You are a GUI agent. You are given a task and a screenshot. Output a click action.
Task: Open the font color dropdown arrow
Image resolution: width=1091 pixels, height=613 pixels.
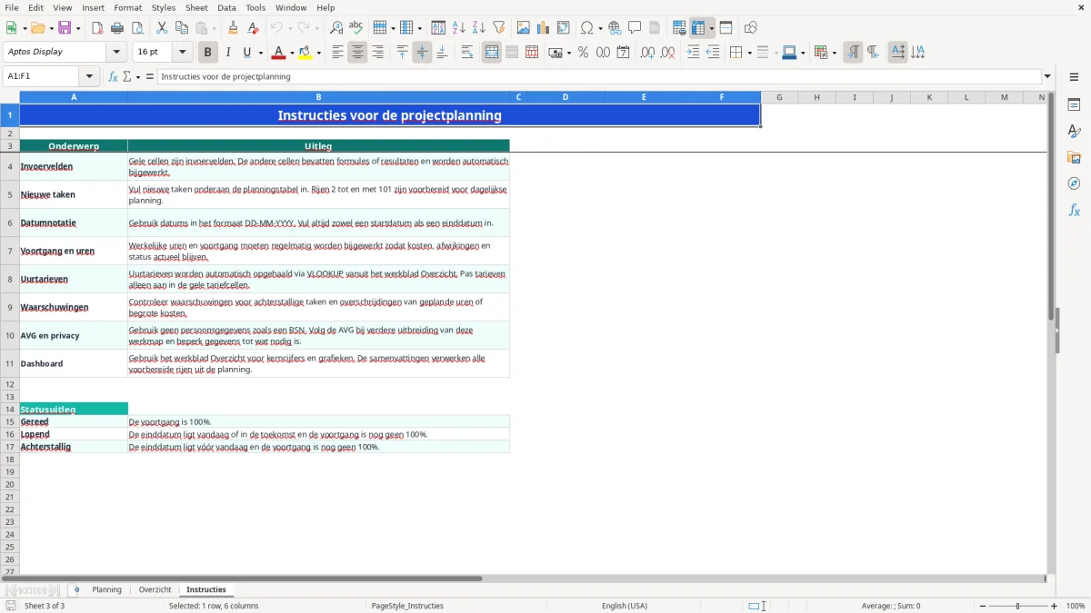[x=292, y=53]
